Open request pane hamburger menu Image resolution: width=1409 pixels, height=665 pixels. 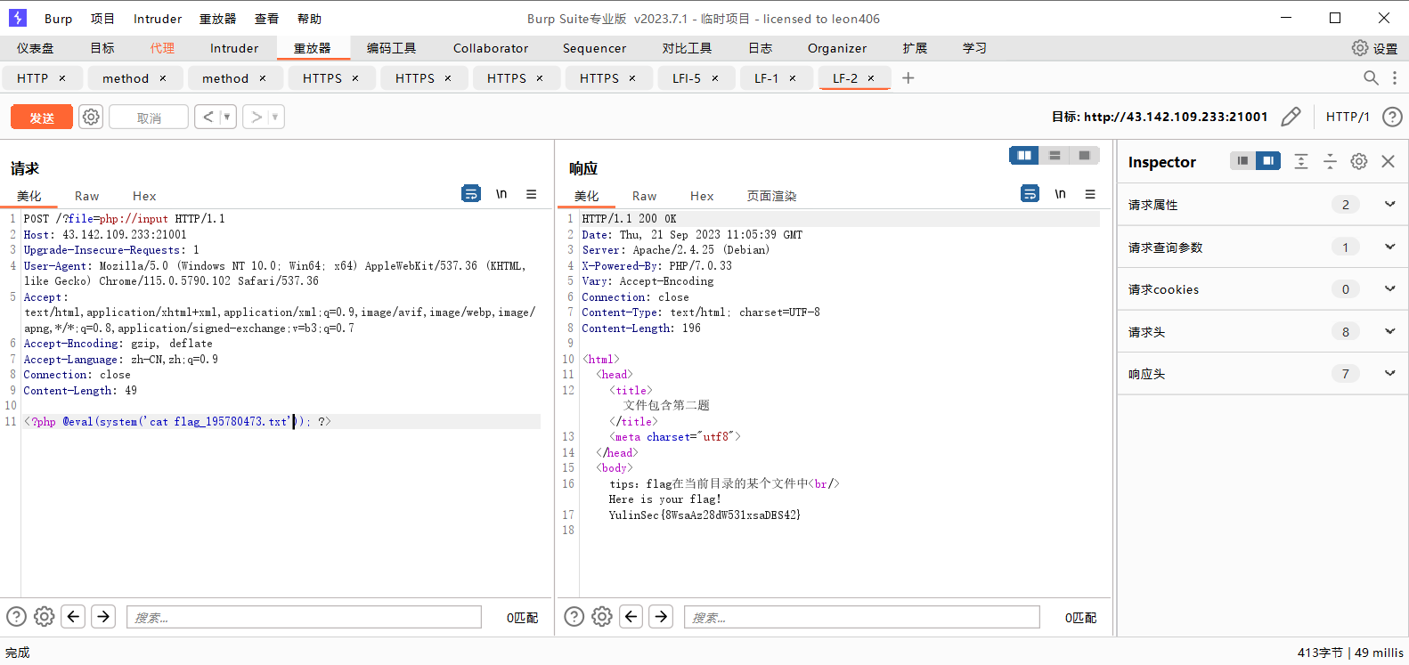(531, 193)
